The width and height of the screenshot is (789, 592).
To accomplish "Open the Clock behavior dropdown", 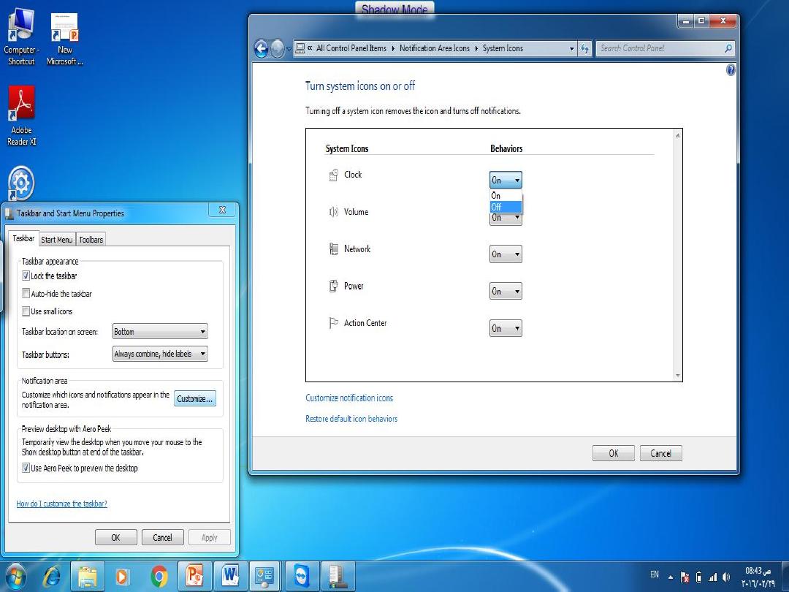I will point(506,180).
